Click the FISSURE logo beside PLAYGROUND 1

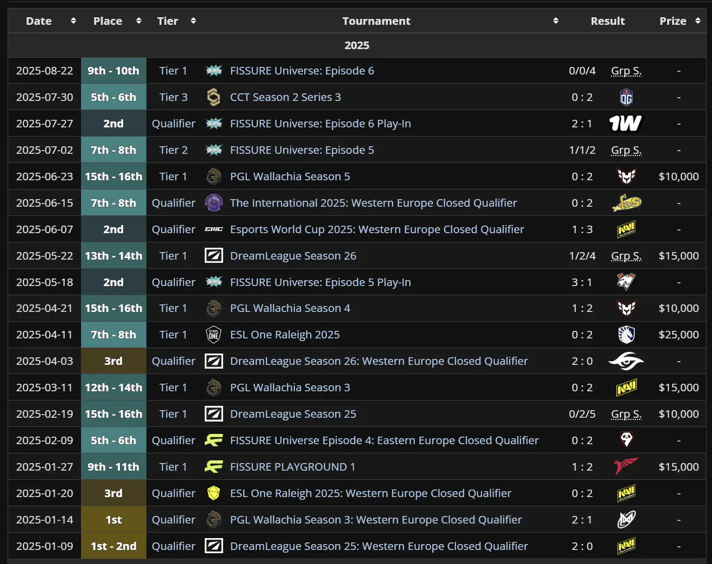tap(214, 467)
